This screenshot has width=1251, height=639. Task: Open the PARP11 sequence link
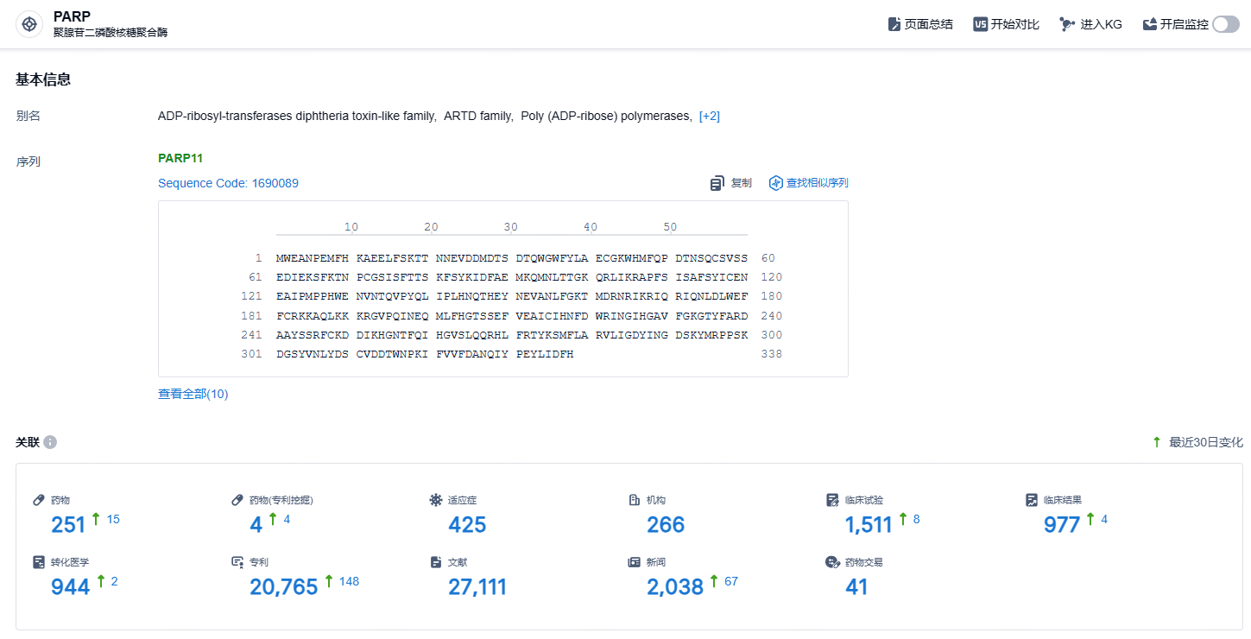[x=180, y=158]
